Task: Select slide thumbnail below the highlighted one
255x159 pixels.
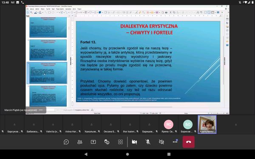Action: coord(48,96)
